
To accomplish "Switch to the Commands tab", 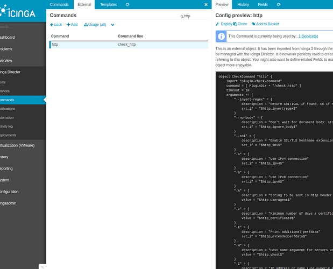I will (59, 4).
